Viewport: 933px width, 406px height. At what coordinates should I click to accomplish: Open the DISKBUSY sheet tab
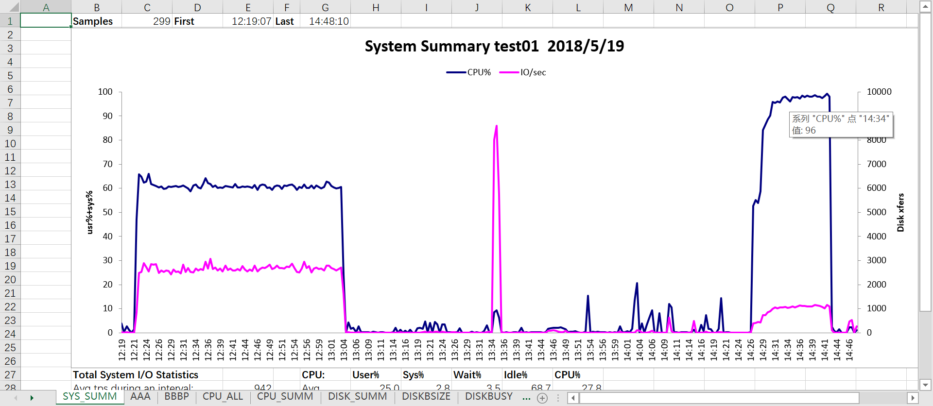pos(489,396)
